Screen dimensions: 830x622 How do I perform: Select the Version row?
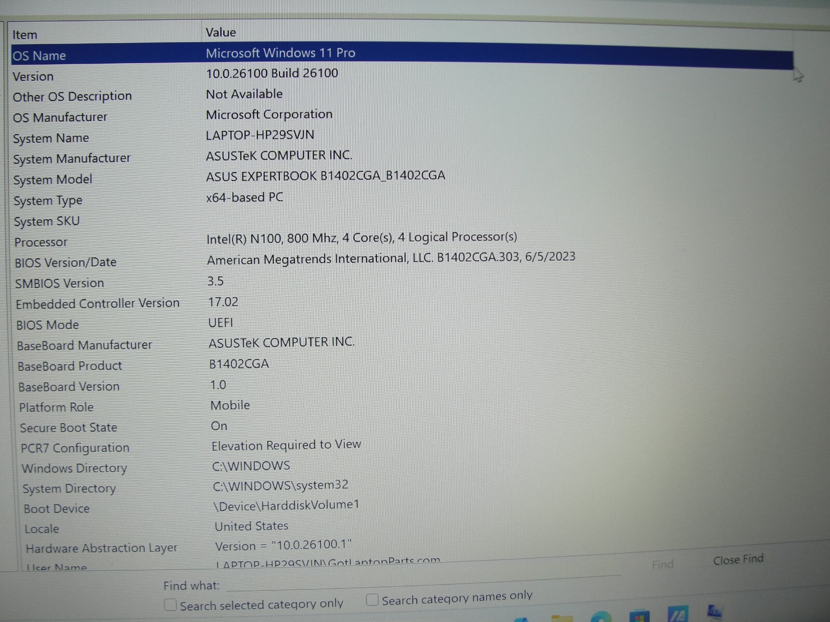[x=402, y=75]
